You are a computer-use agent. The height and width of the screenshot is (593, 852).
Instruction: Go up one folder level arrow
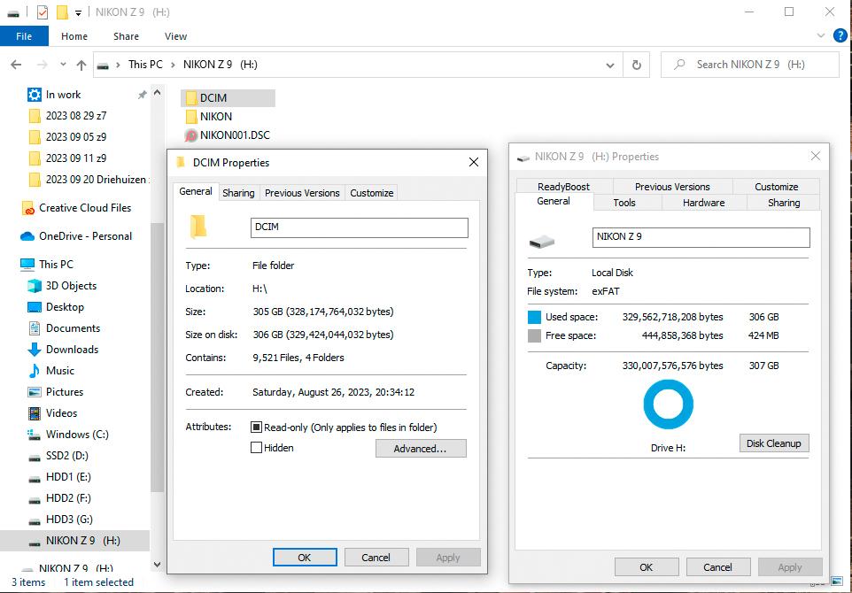pos(81,65)
